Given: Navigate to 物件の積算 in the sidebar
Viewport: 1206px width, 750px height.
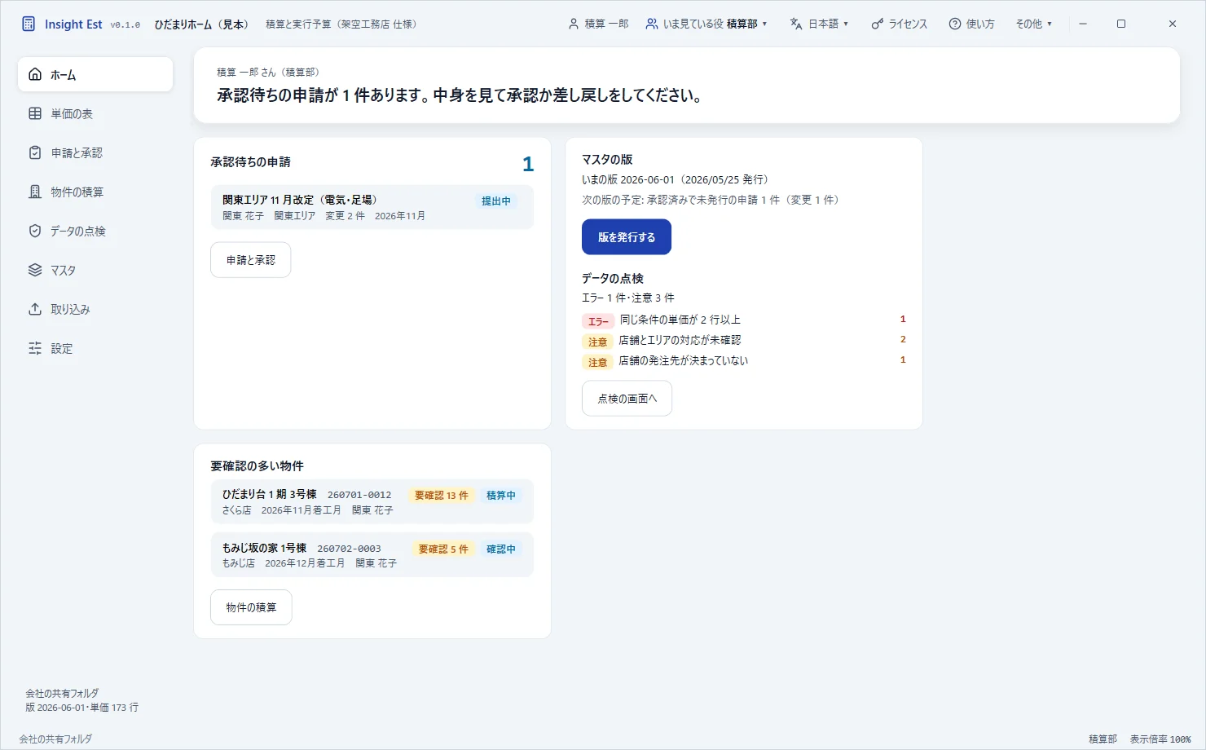Looking at the screenshot, I should [95, 192].
